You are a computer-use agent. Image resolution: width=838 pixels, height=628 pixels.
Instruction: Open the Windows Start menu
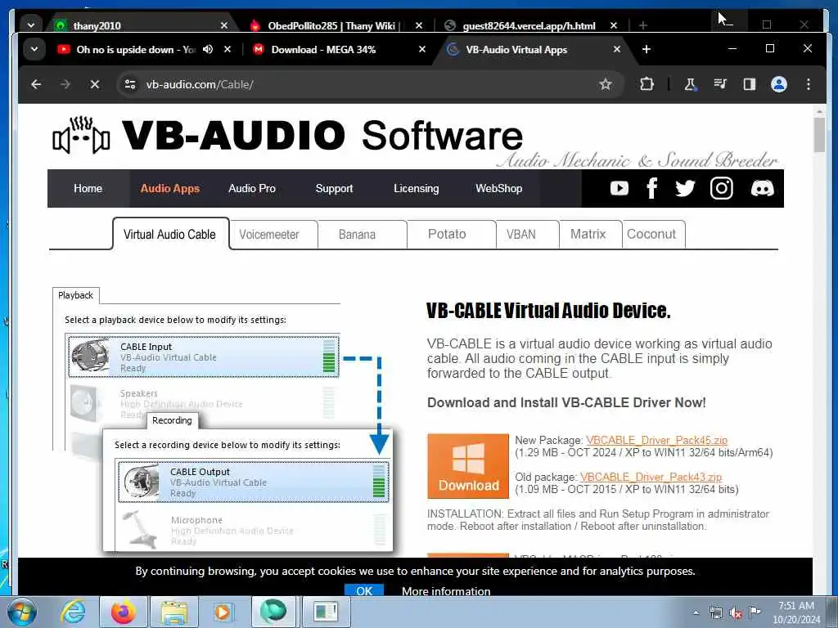[x=22, y=612]
